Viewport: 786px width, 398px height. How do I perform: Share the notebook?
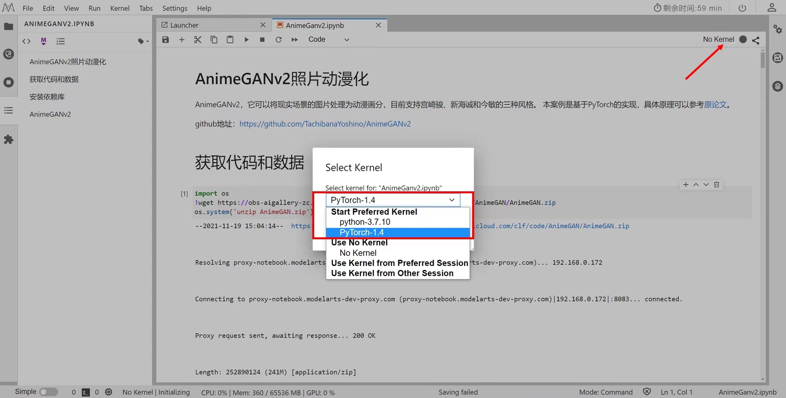click(755, 40)
